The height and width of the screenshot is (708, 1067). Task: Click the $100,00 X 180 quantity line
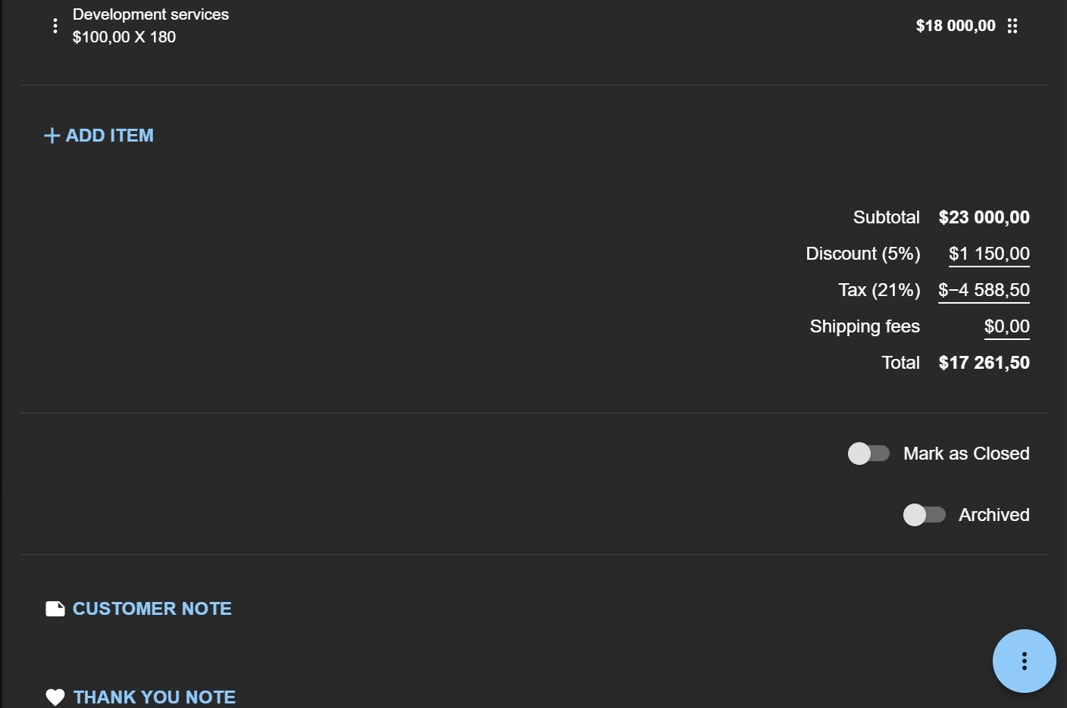coord(124,37)
